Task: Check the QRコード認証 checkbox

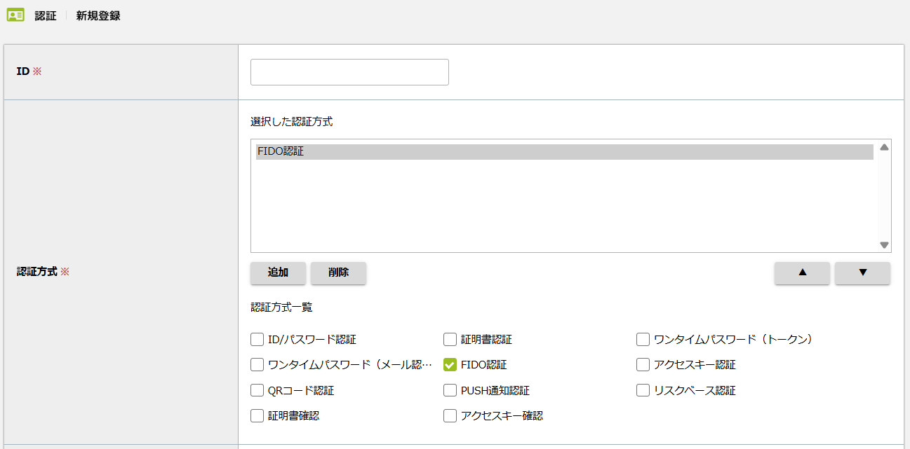Action: pos(257,390)
